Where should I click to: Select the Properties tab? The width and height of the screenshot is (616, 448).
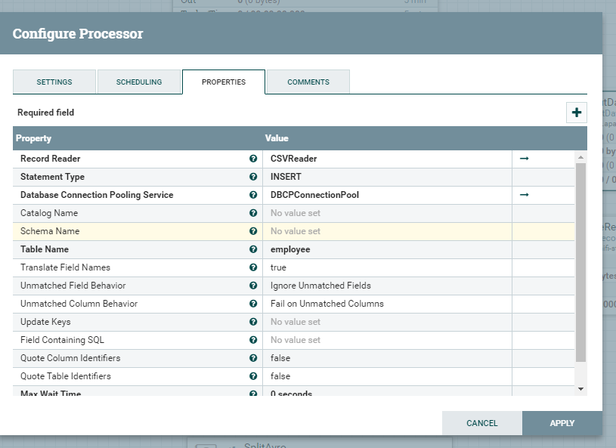224,82
